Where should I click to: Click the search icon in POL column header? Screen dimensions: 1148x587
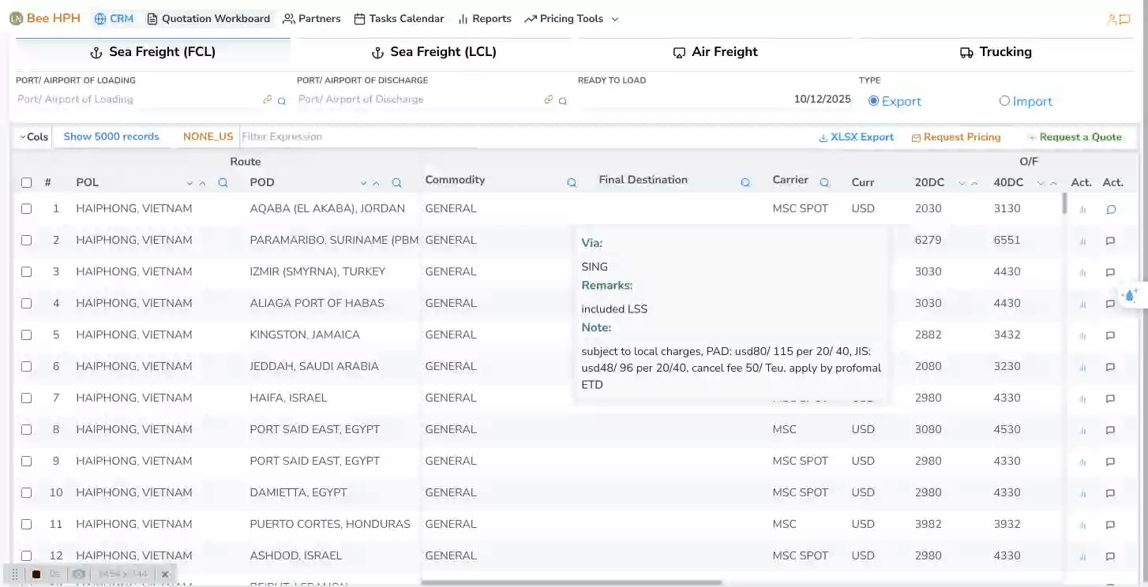(223, 183)
